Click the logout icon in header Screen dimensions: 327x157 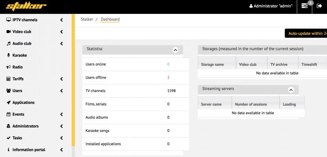[319, 6]
